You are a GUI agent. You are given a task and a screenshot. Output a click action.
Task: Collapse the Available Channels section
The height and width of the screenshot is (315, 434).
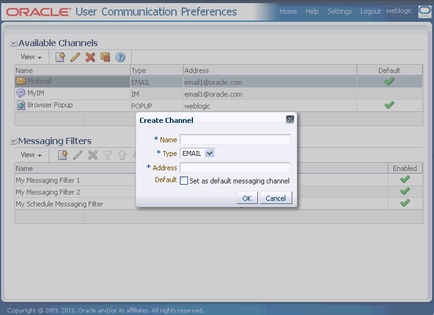13,43
